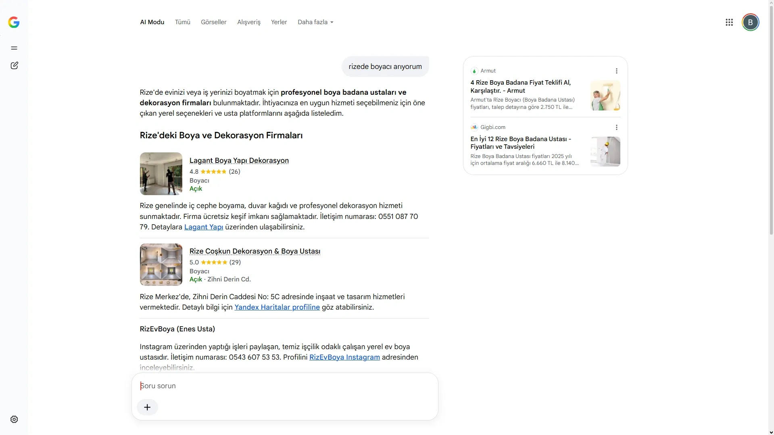This screenshot has height=435, width=774.
Task: Click the Google logo icon
Action: pyautogui.click(x=14, y=22)
